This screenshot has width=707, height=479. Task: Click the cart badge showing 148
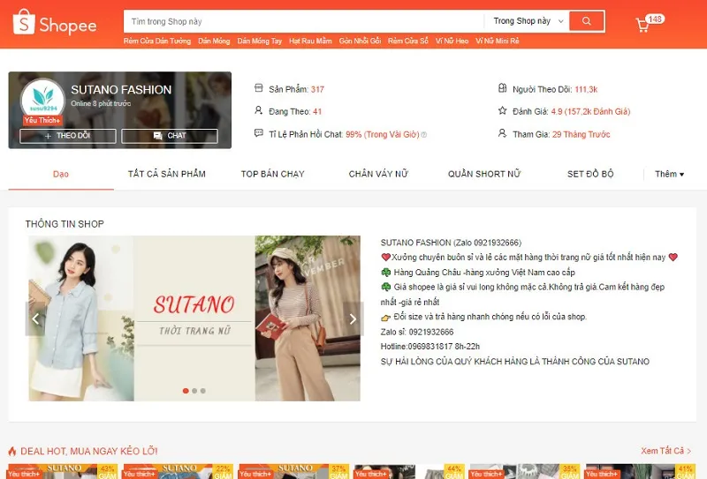coord(655,19)
